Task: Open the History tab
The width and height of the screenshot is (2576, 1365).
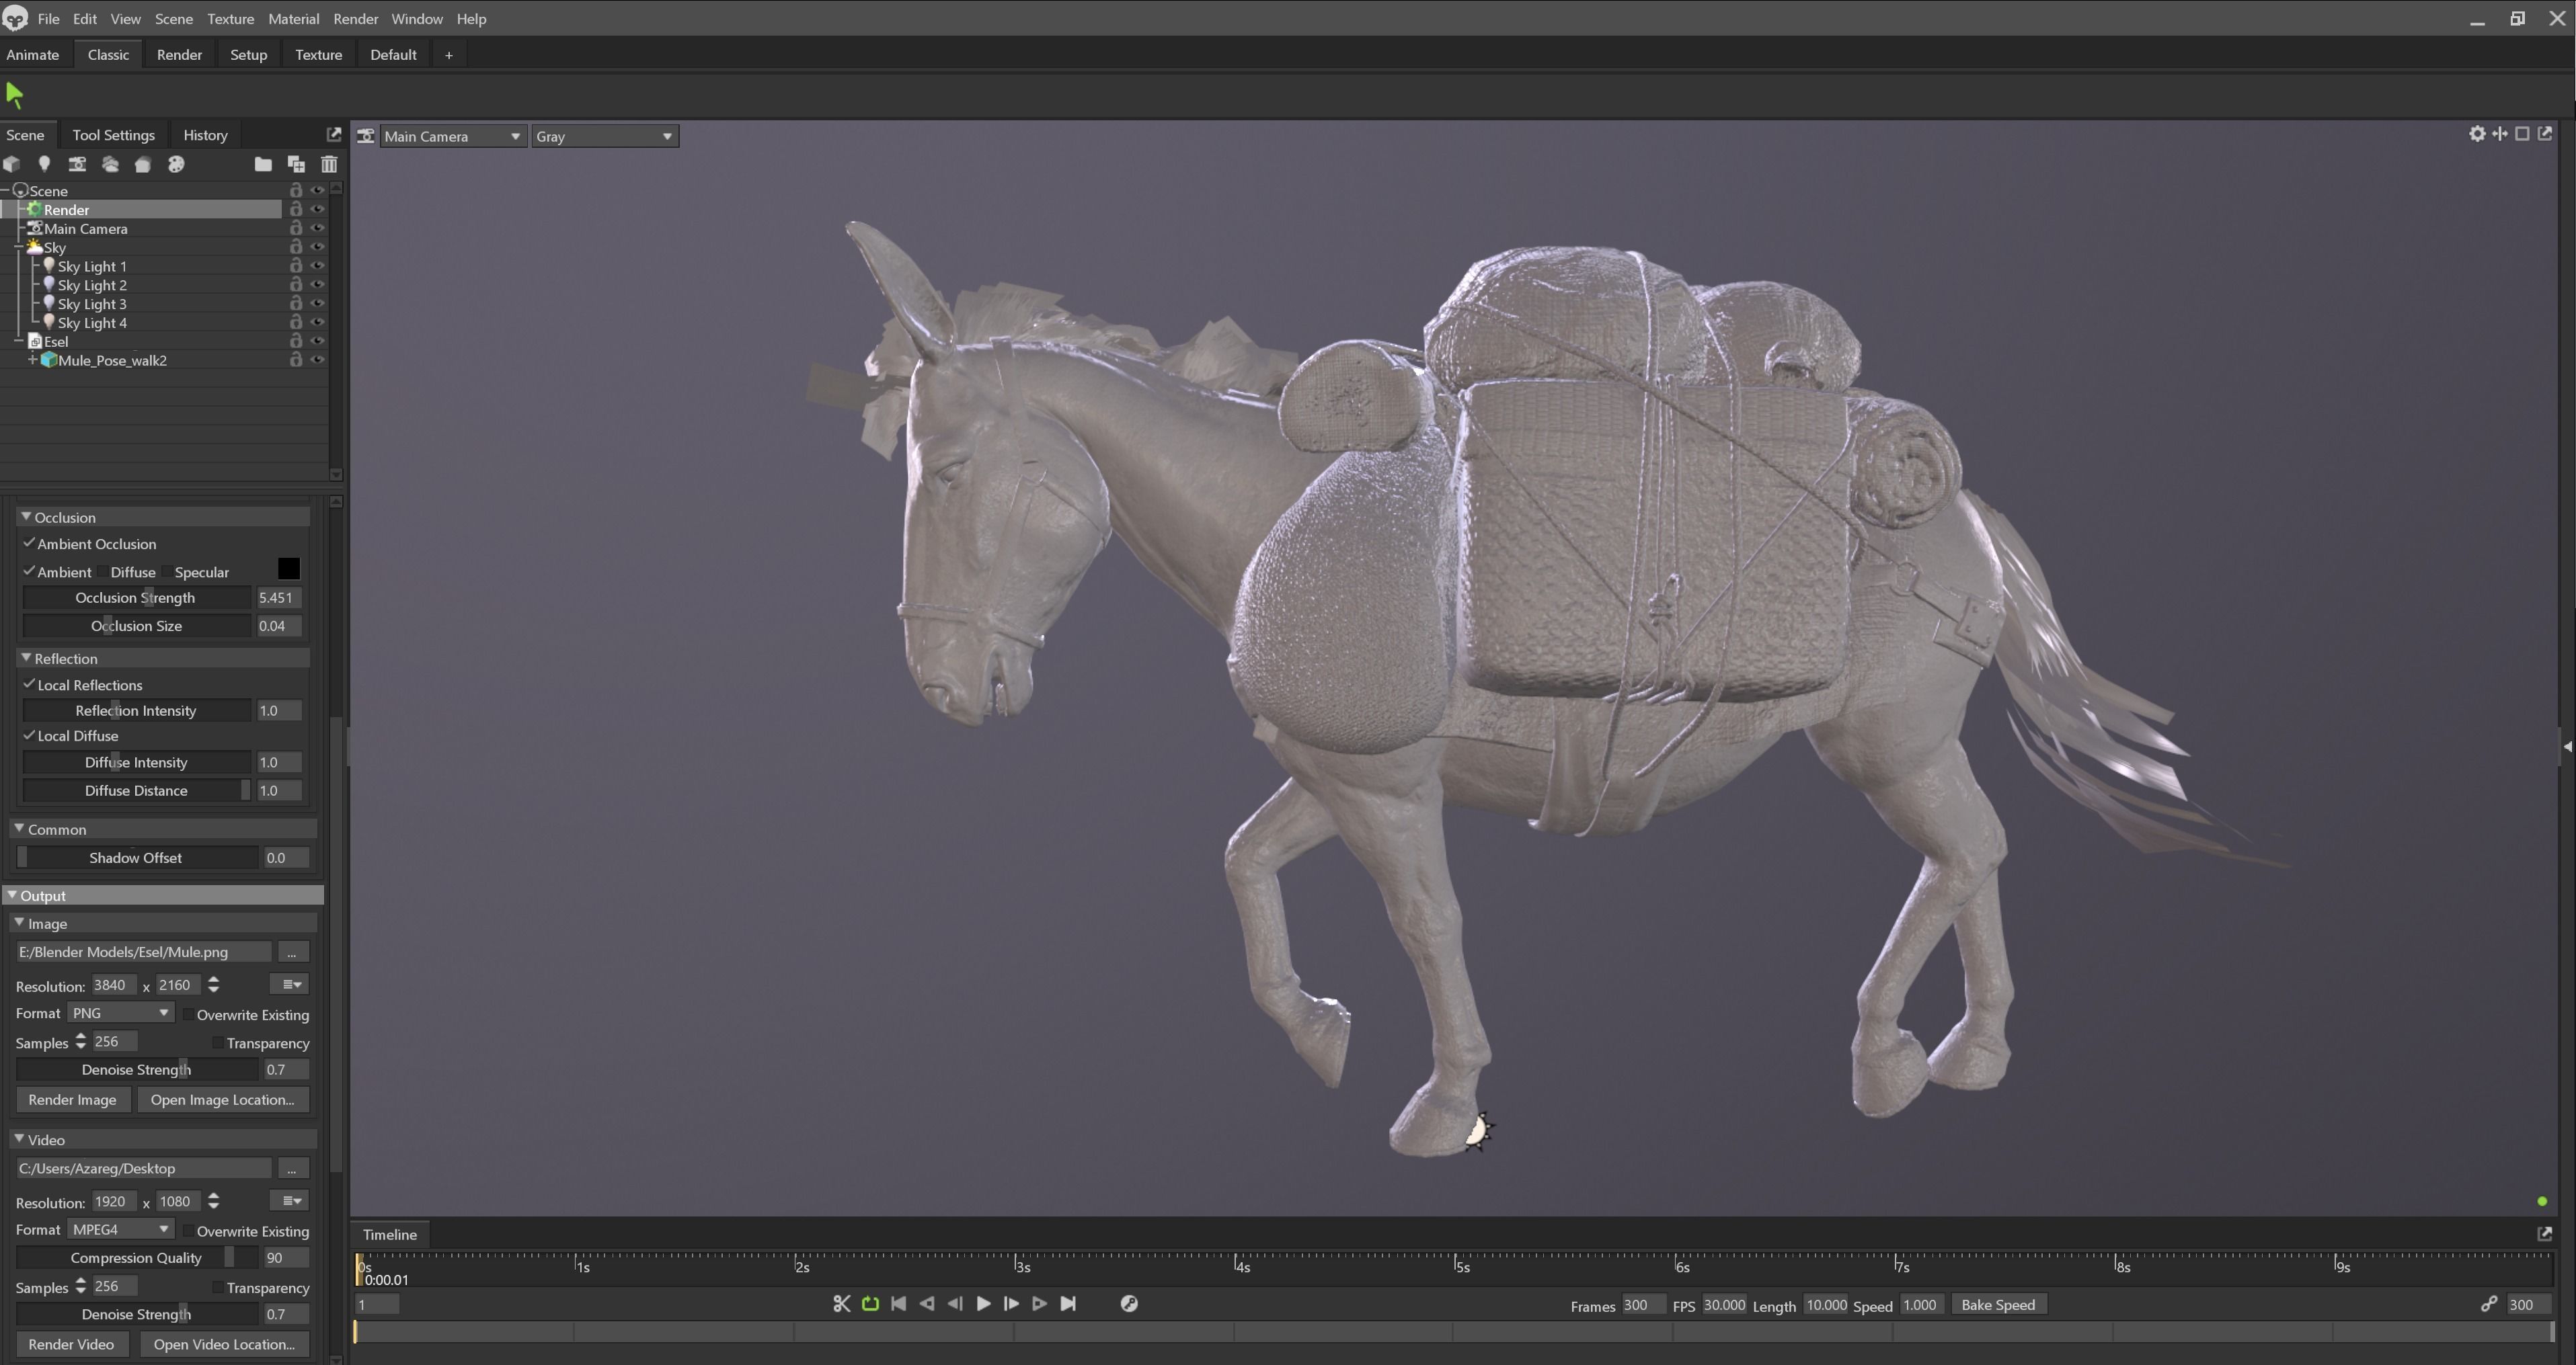Action: [205, 134]
